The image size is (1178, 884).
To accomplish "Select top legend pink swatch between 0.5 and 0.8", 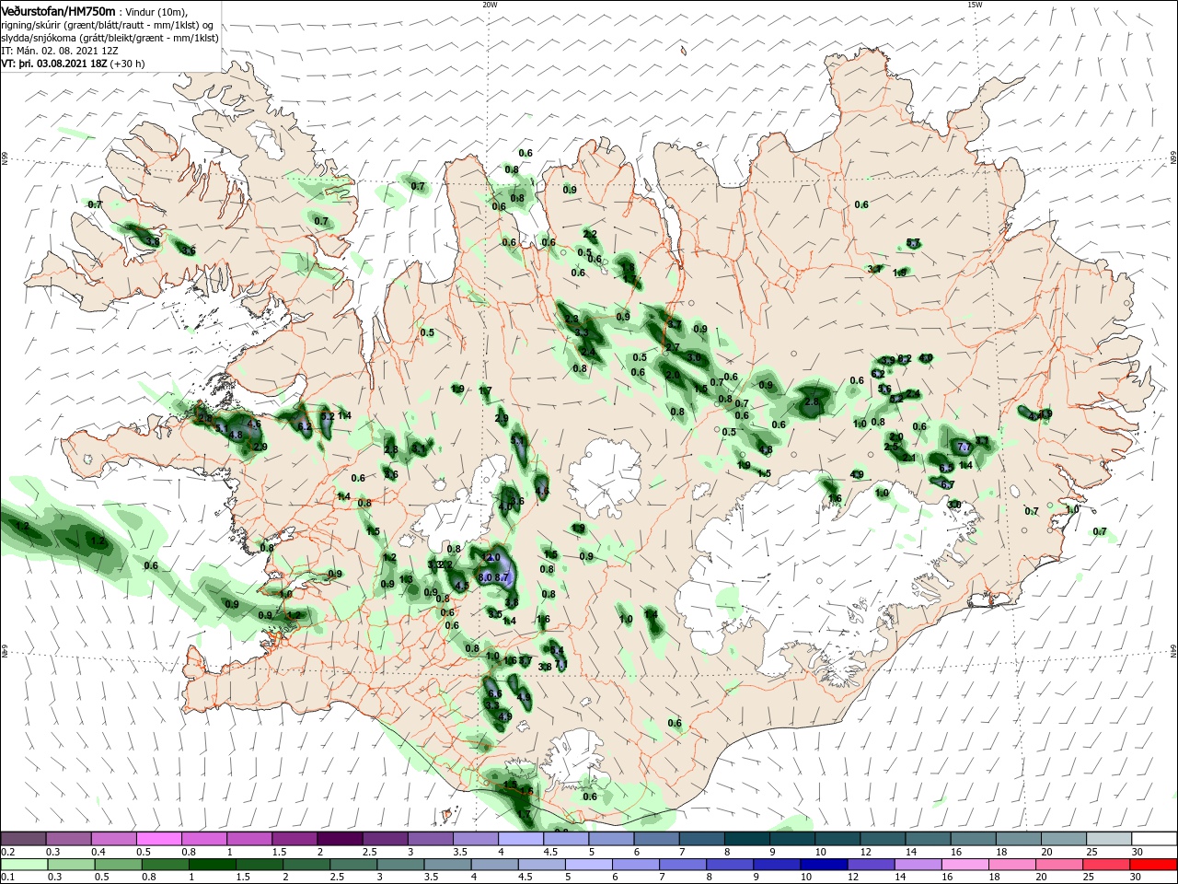I will (x=158, y=838).
